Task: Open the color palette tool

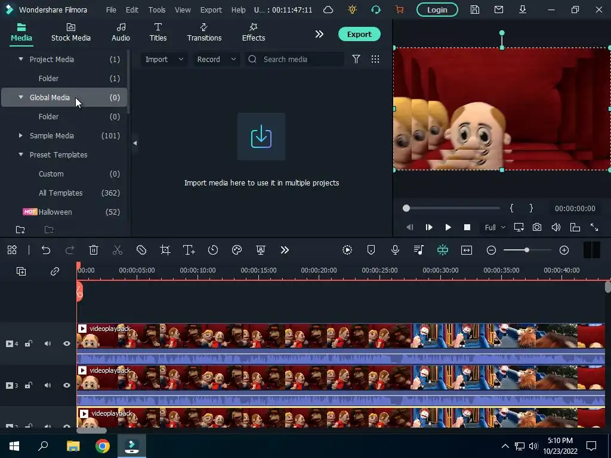Action: (237, 250)
